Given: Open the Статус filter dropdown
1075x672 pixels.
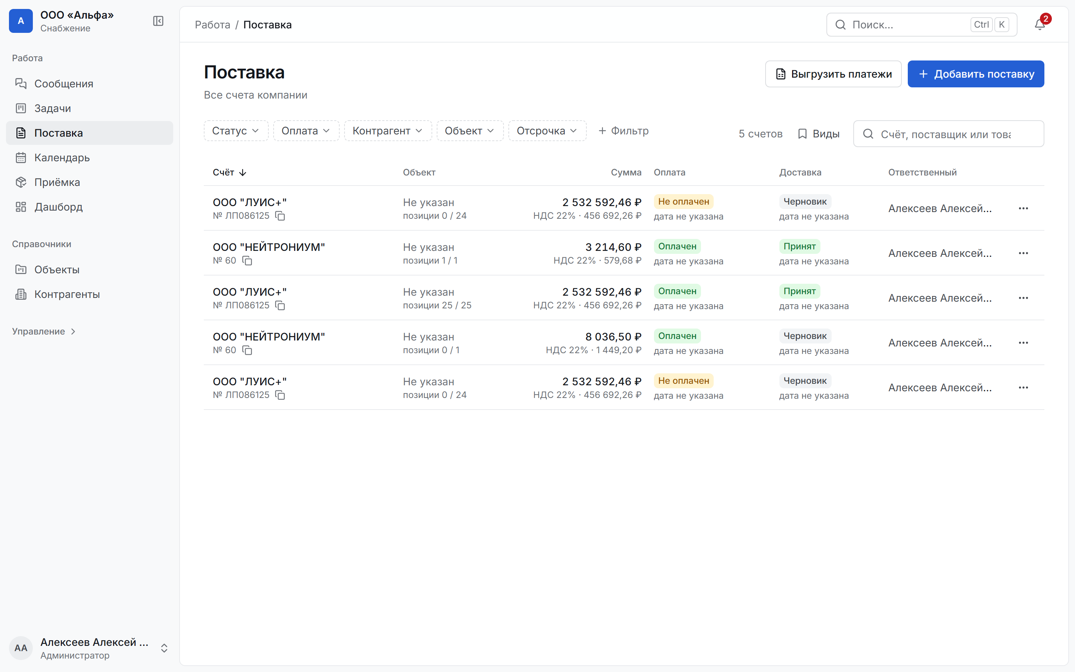Looking at the screenshot, I should pyautogui.click(x=236, y=131).
